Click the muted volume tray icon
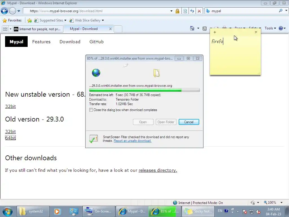Screen dimensions: 289x217 pyautogui.click(x=259, y=211)
